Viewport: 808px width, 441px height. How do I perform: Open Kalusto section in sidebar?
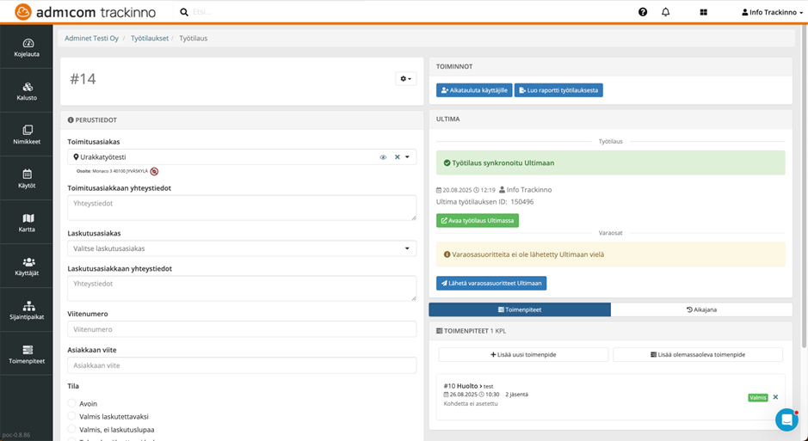27,91
